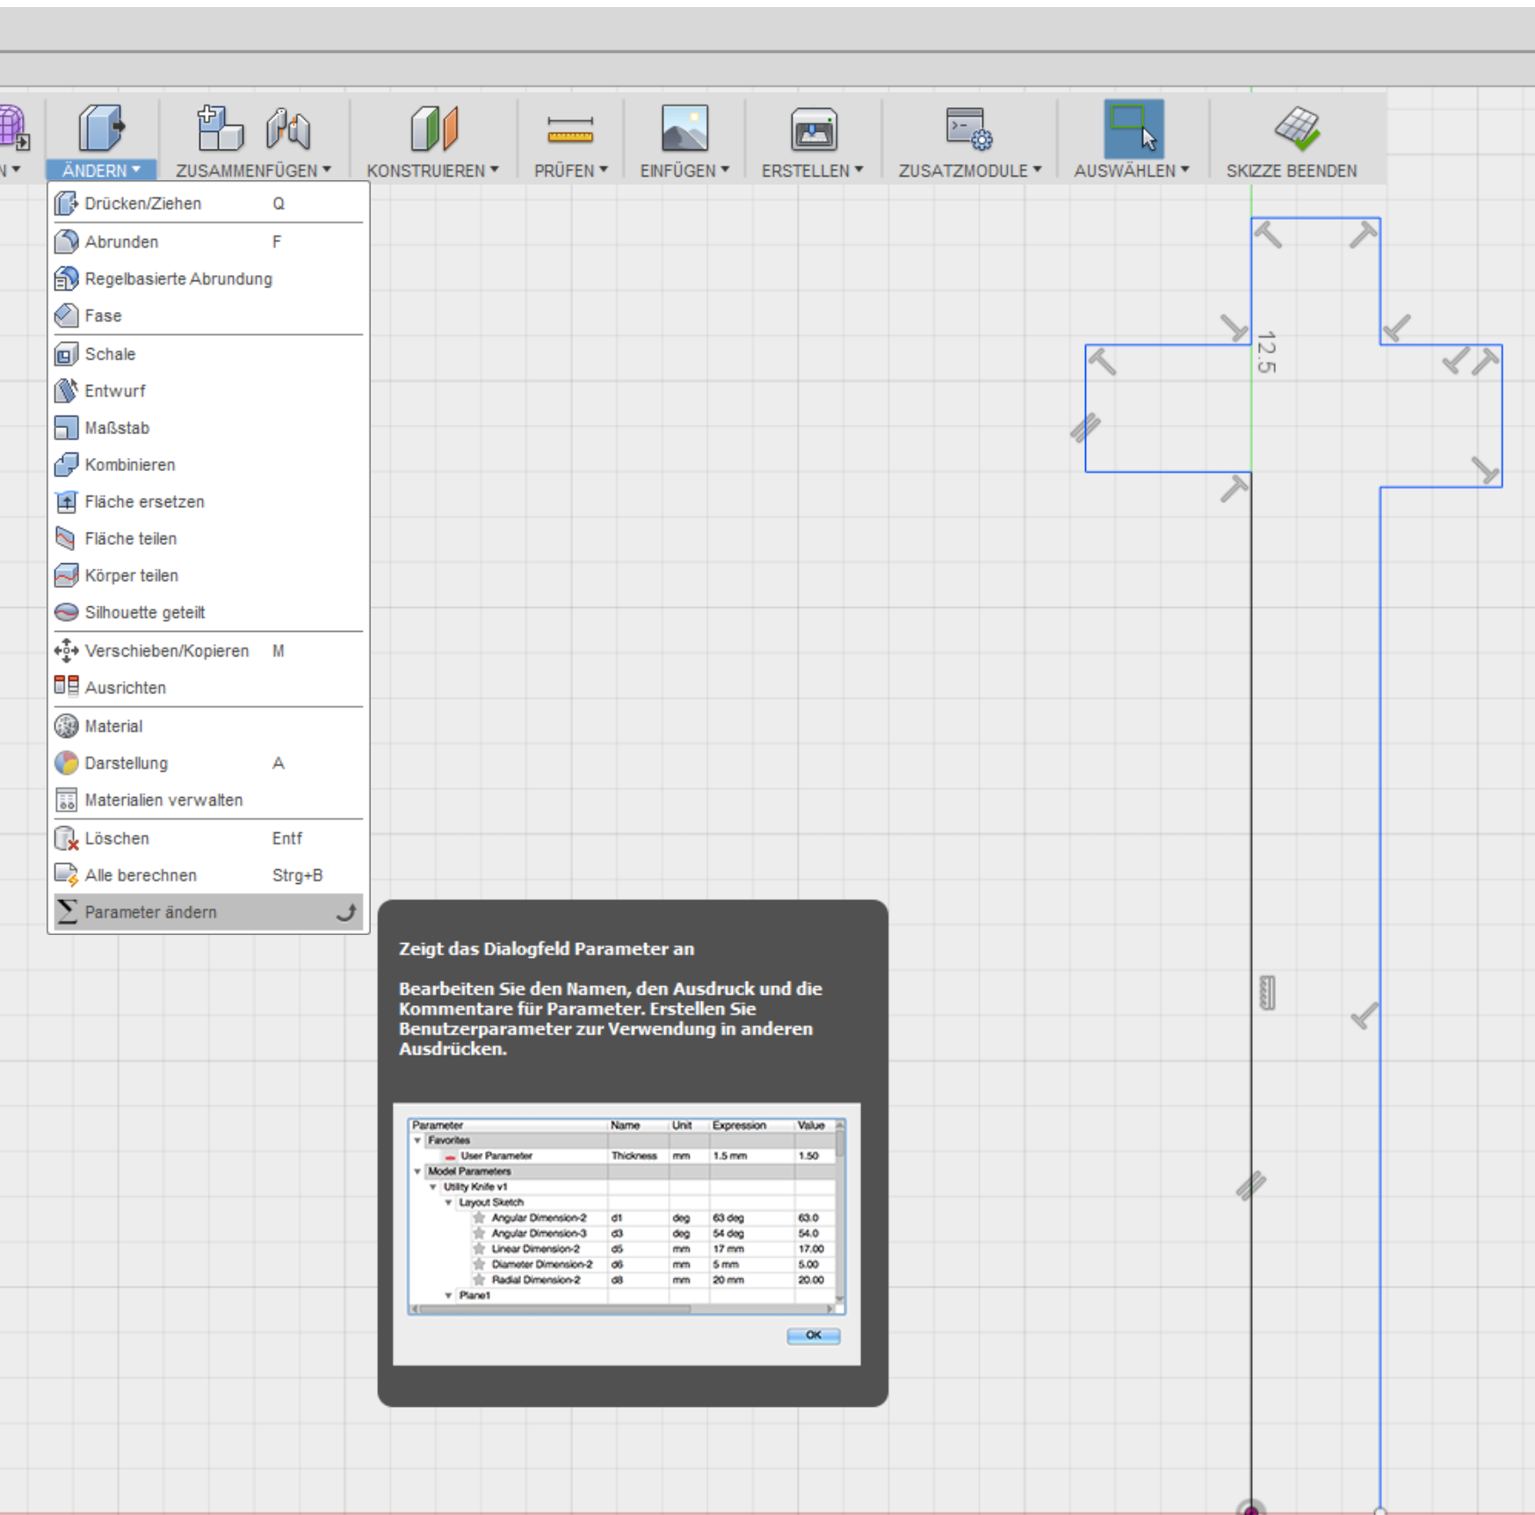Viewport: 1535px width, 1515px height.
Task: Click the Prüfen measure ruler icon
Action: pos(569,130)
